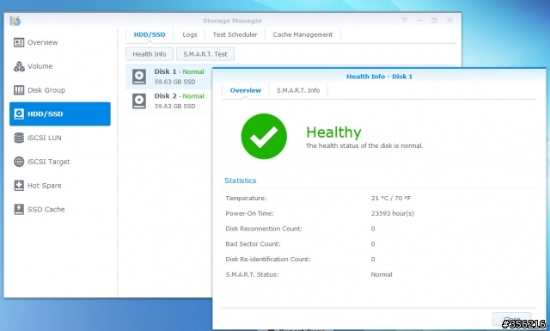
Task: Select the Disk 2 row
Action: pyautogui.click(x=169, y=101)
